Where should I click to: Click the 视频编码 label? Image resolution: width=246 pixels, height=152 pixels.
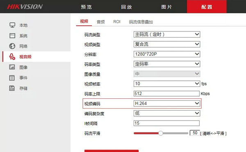[x=92, y=104]
